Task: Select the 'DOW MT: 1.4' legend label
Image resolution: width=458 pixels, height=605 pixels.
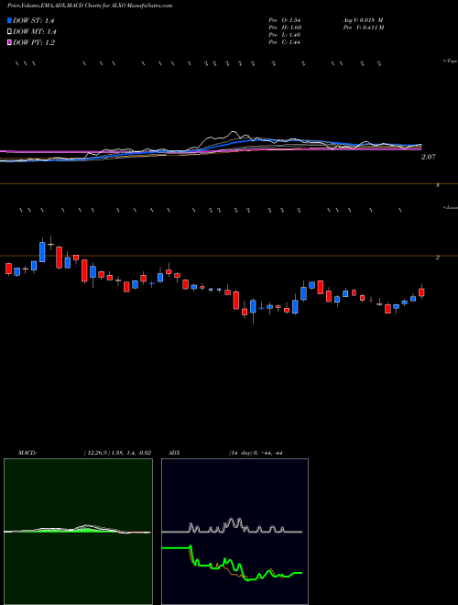Action: coord(34,32)
